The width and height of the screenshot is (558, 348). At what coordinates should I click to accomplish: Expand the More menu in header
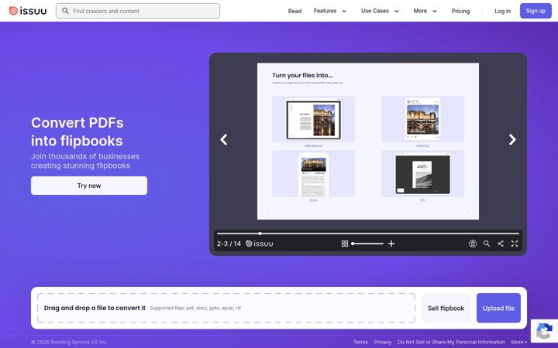(425, 11)
